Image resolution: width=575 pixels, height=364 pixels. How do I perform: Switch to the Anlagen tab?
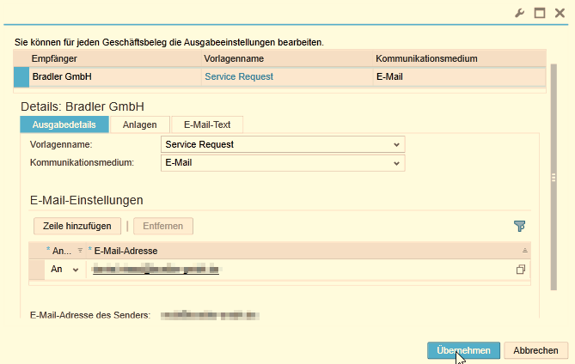point(139,124)
